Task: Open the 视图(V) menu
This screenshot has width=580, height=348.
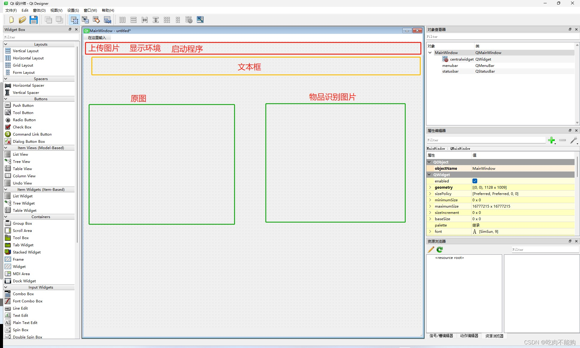Action: tap(56, 10)
